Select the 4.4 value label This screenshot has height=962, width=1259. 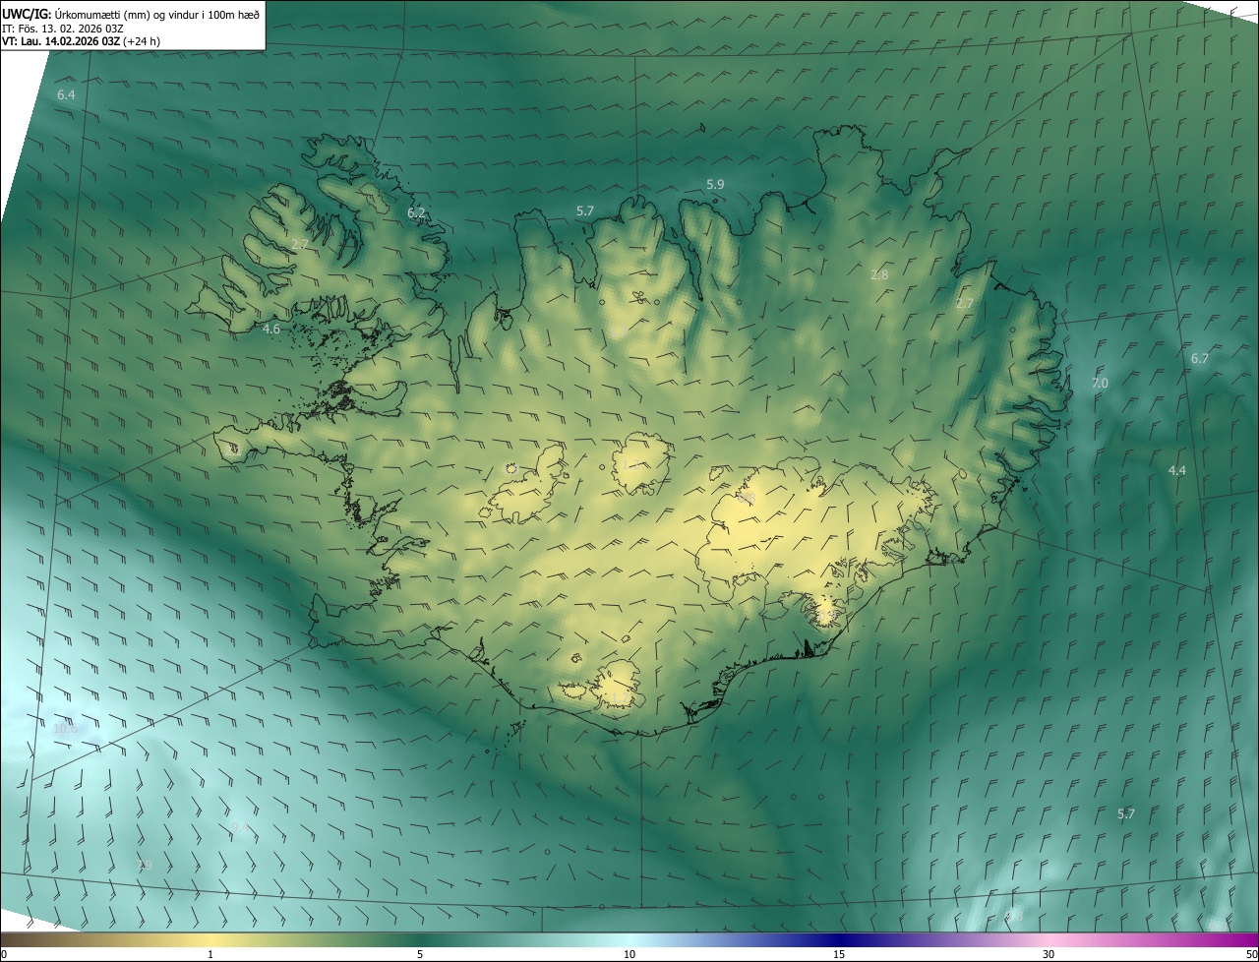(x=1176, y=470)
